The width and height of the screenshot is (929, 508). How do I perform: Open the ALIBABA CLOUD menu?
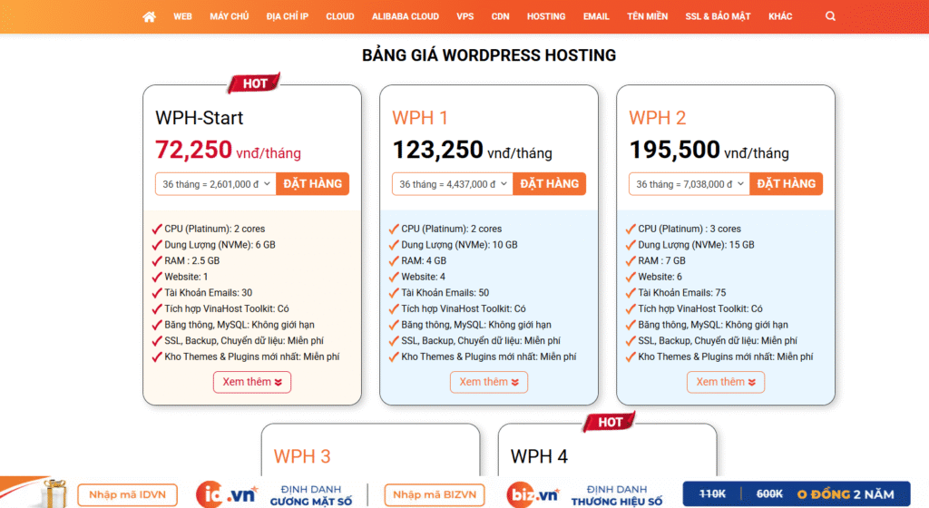point(405,16)
